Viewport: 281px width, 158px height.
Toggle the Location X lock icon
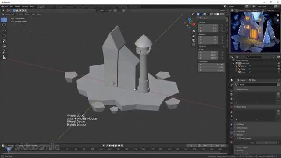click(223, 25)
